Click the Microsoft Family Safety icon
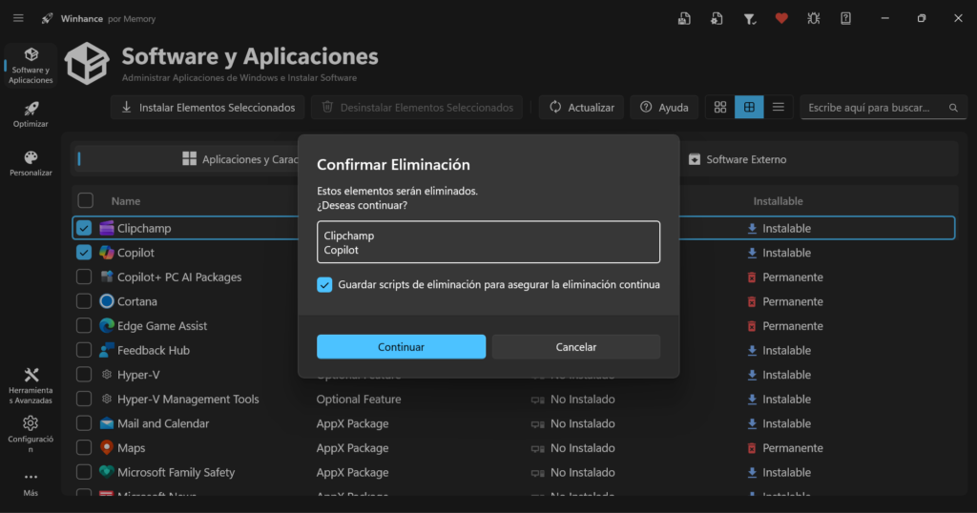This screenshot has width=977, height=513. coord(107,472)
